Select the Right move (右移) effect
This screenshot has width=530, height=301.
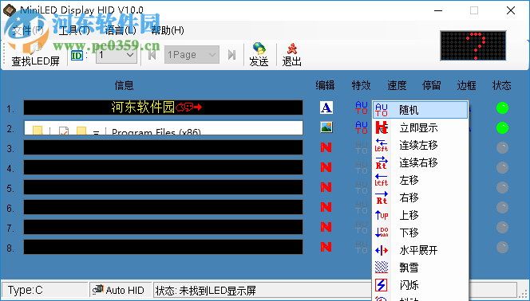coord(420,197)
